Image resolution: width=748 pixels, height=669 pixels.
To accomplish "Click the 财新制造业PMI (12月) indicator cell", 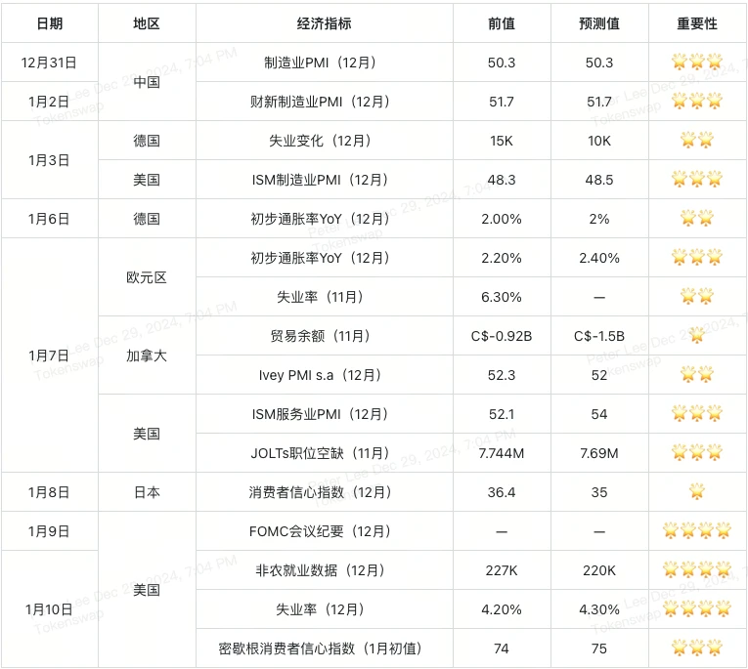I will point(324,102).
